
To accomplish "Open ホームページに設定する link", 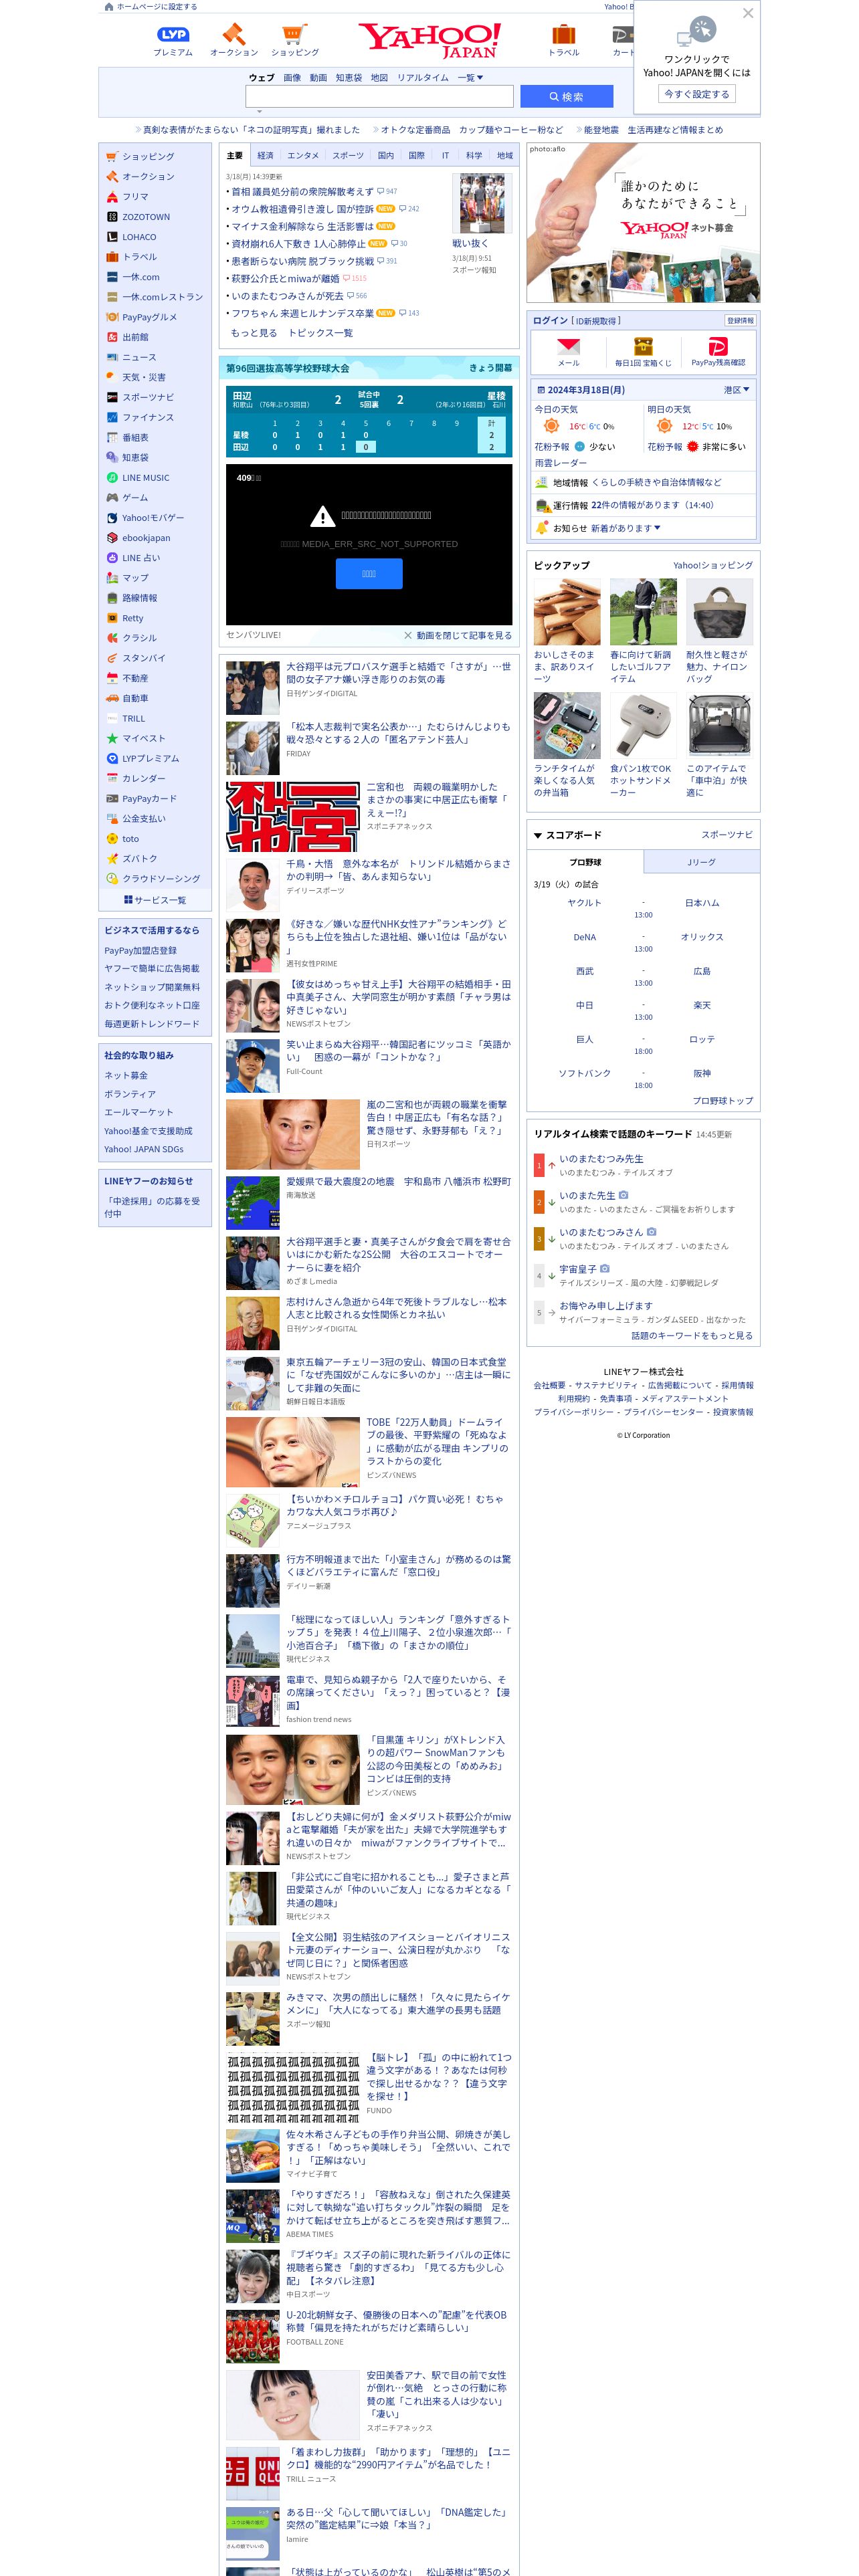I will click(x=156, y=6).
